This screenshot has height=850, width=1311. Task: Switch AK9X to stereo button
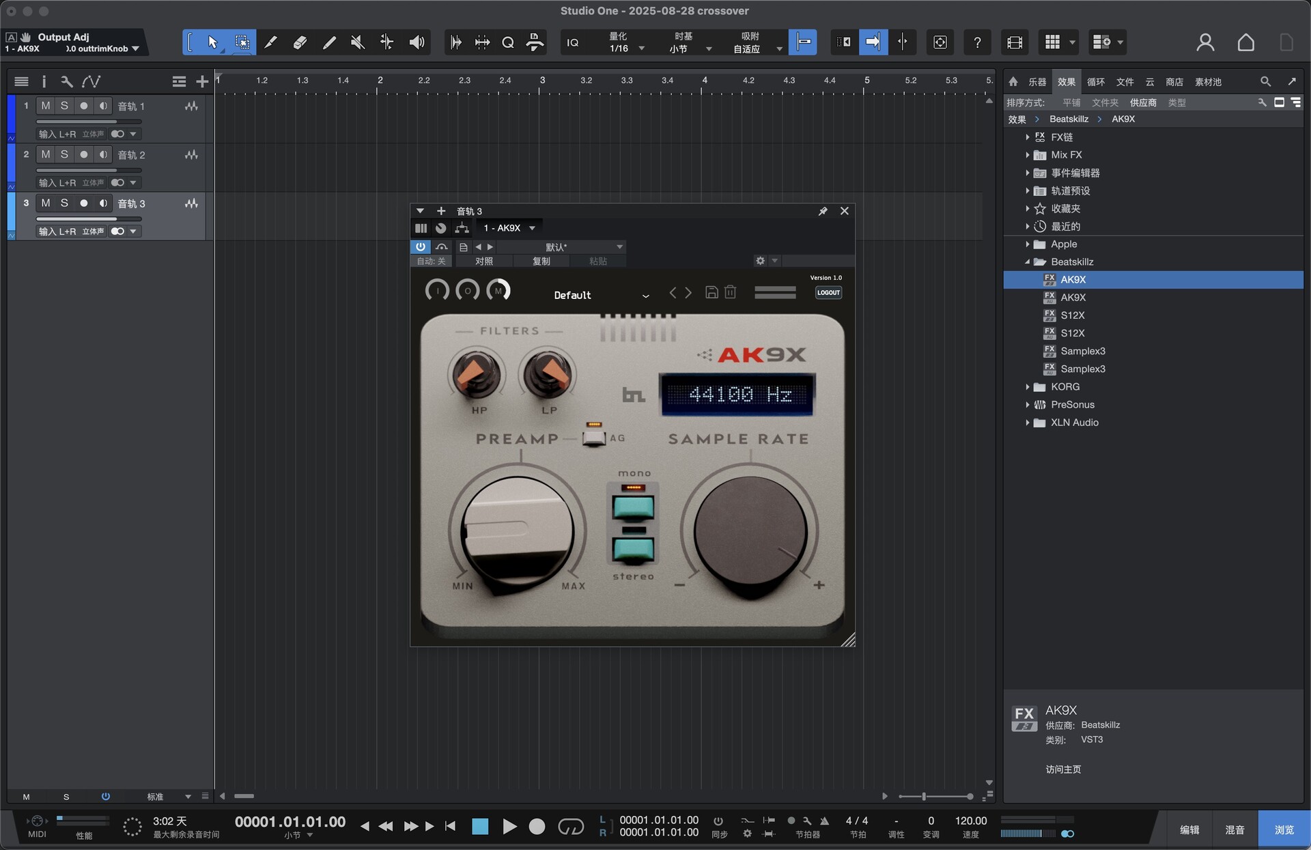pos(634,548)
